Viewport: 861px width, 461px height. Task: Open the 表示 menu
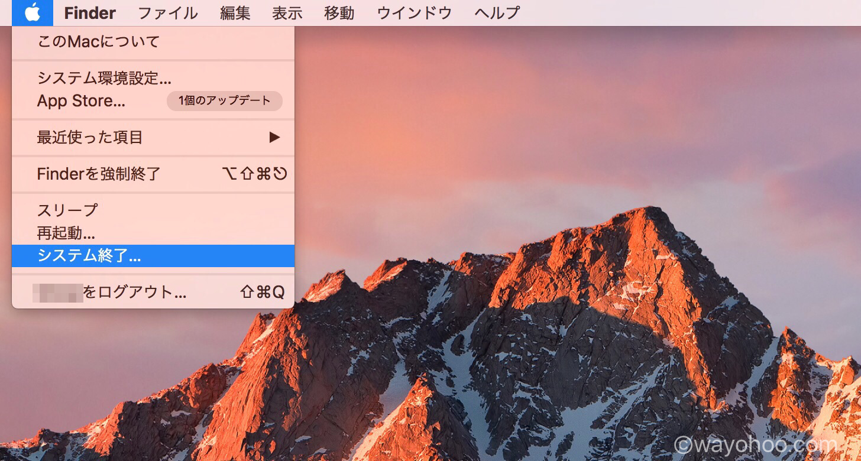287,12
